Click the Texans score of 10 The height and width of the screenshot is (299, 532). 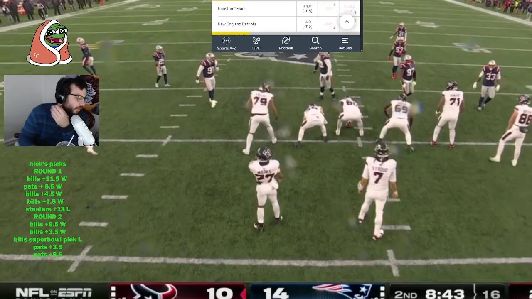tap(219, 293)
